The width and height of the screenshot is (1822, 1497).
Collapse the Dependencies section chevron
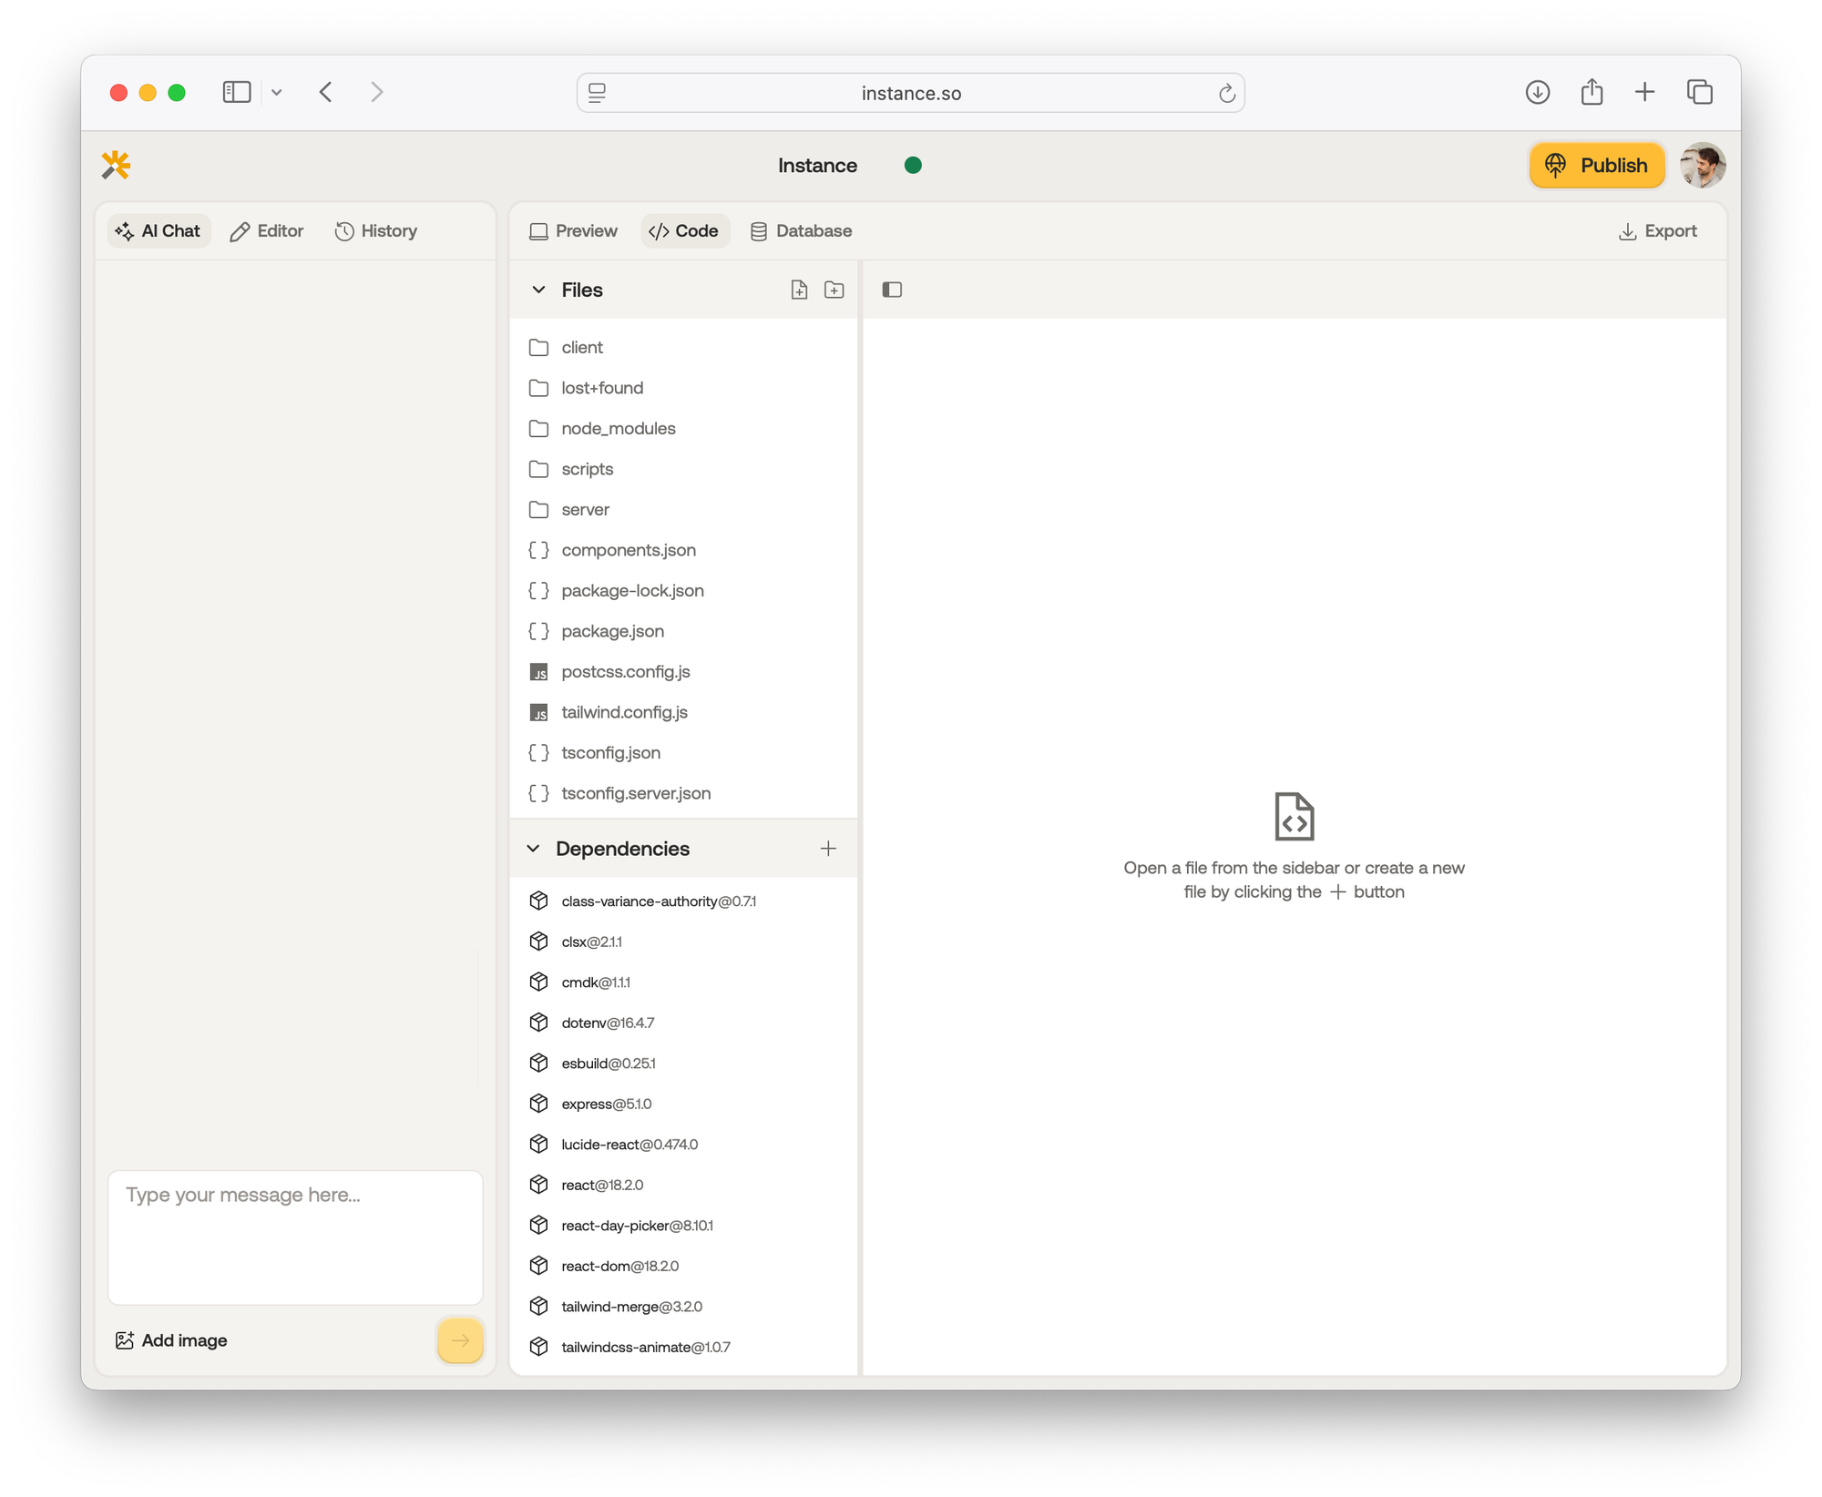[533, 849]
